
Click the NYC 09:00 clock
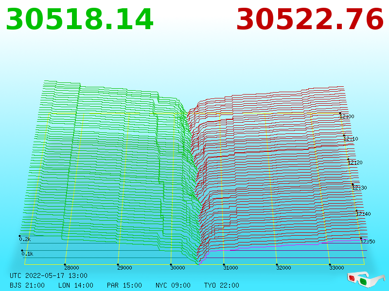click(x=173, y=285)
